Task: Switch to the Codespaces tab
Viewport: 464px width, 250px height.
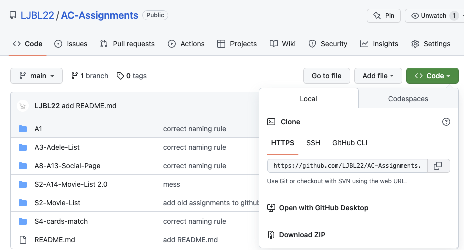Action: pos(408,99)
